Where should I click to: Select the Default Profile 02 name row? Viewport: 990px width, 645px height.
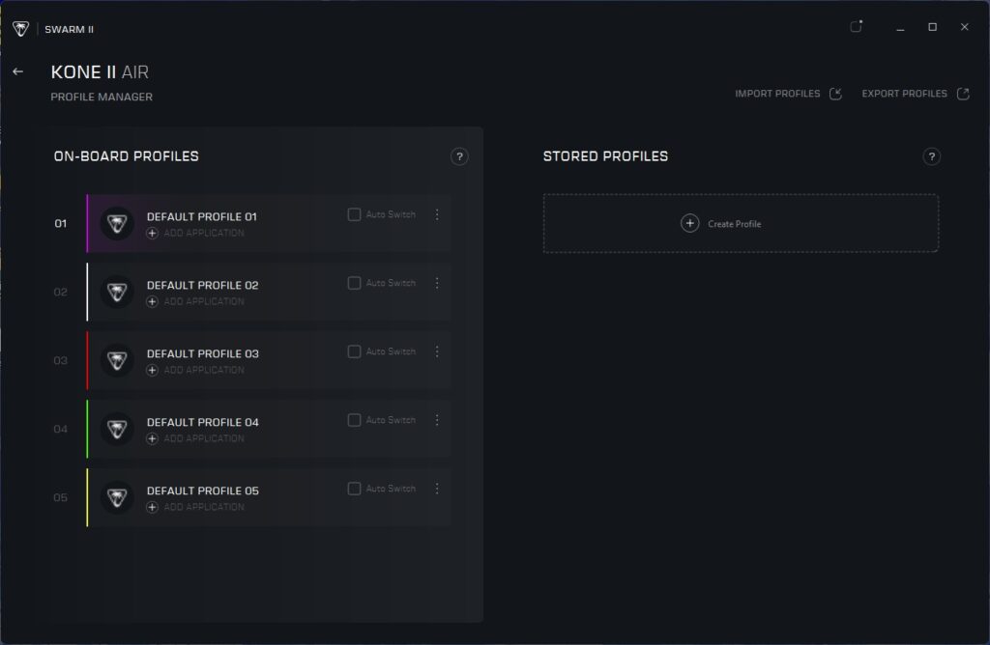(202, 286)
